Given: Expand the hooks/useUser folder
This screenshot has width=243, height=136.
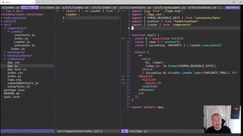Looking at the screenshot, I should click(19, 56).
